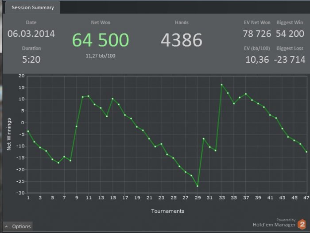Click the 11,27 bb/100 text
The width and height of the screenshot is (310, 233).
(101, 56)
